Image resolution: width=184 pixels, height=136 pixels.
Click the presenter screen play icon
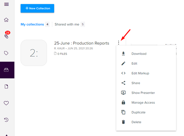tap(123, 93)
